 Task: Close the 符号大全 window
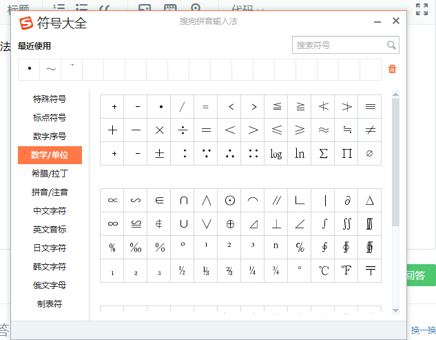click(x=396, y=21)
